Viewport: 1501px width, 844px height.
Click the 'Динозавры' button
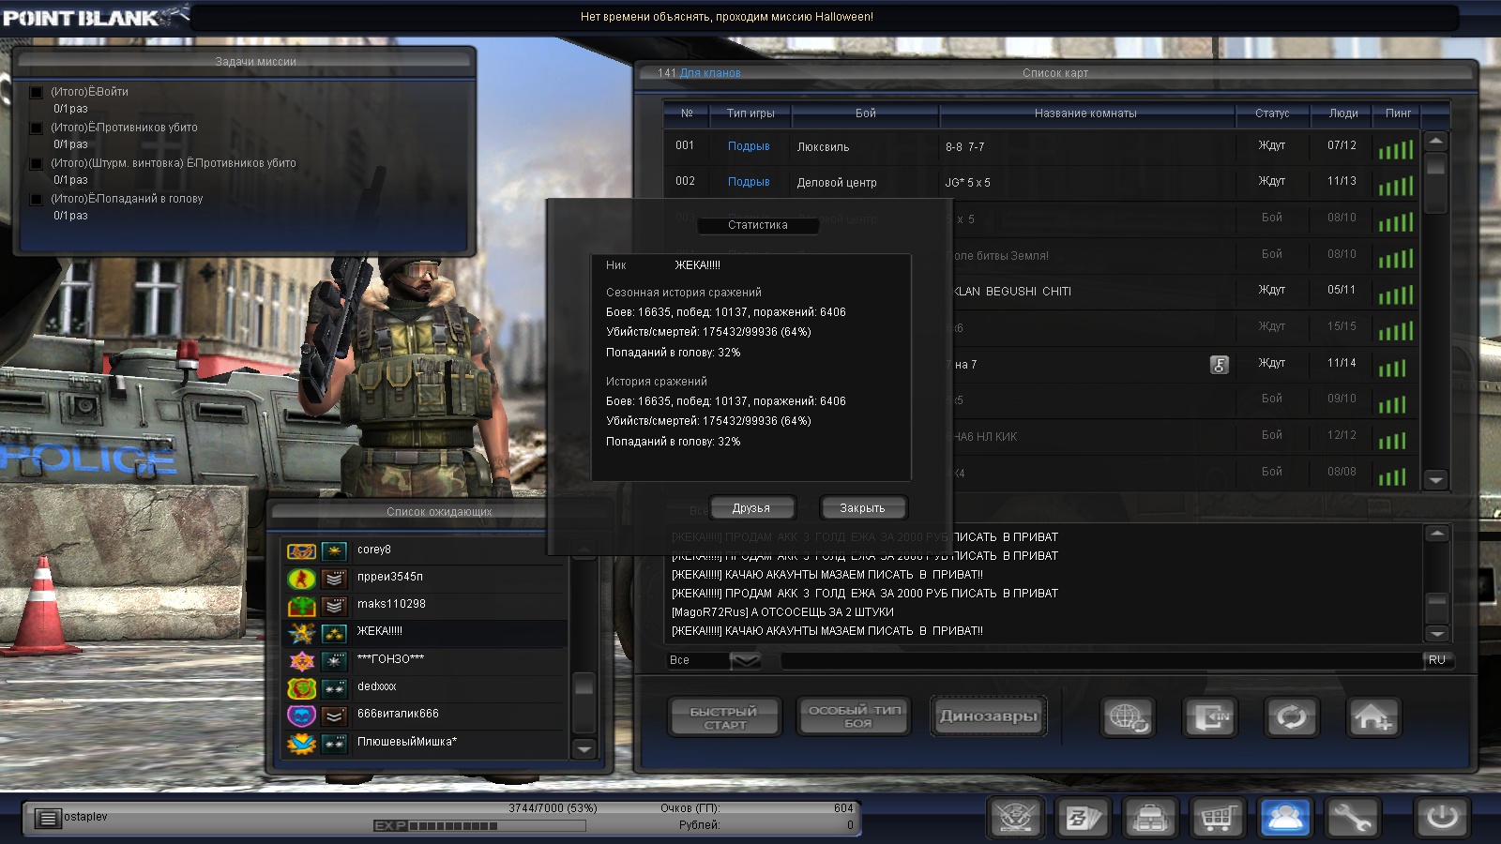(988, 716)
